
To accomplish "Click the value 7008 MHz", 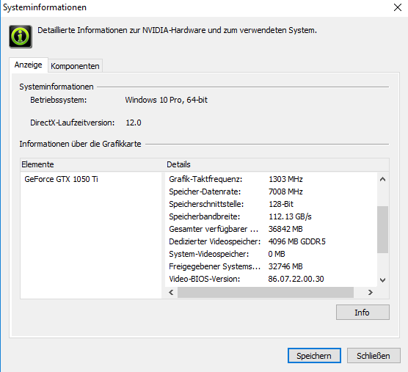I will point(285,192).
